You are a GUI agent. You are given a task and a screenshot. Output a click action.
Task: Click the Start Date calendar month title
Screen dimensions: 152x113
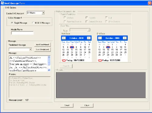76,38
